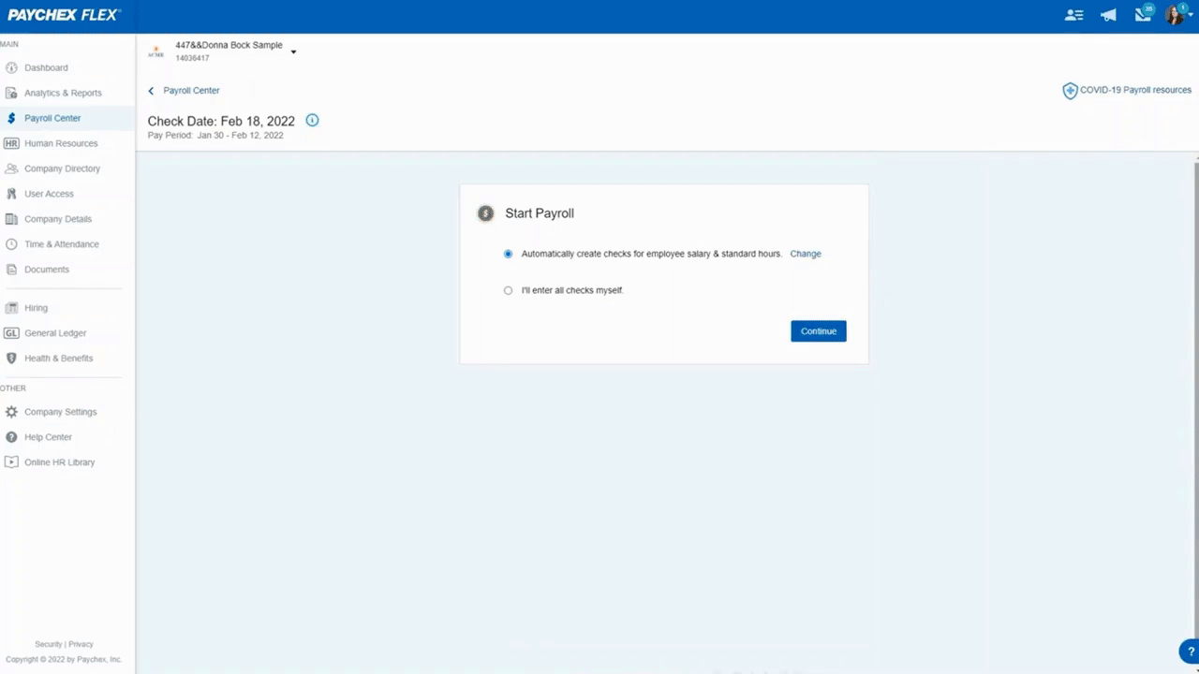Open Analytics & Reports menu item
Viewport: 1199px width, 674px height.
pos(63,93)
